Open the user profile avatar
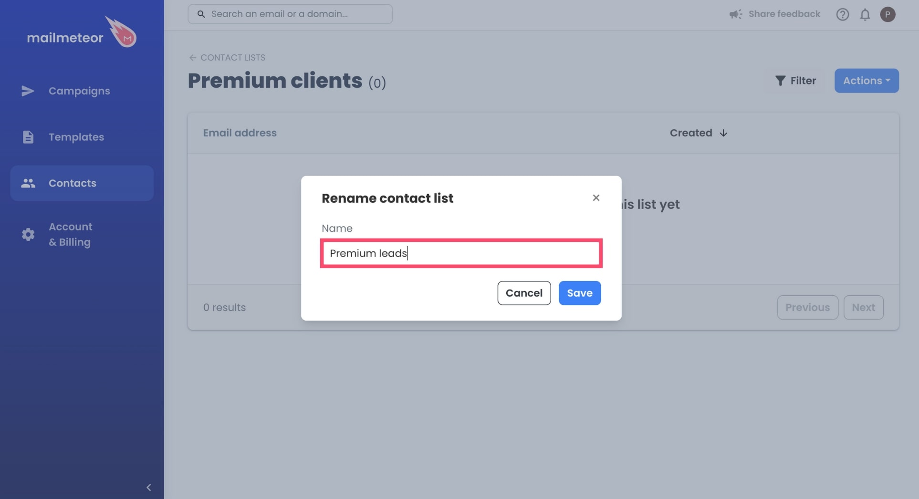Image resolution: width=919 pixels, height=499 pixels. pyautogui.click(x=888, y=14)
